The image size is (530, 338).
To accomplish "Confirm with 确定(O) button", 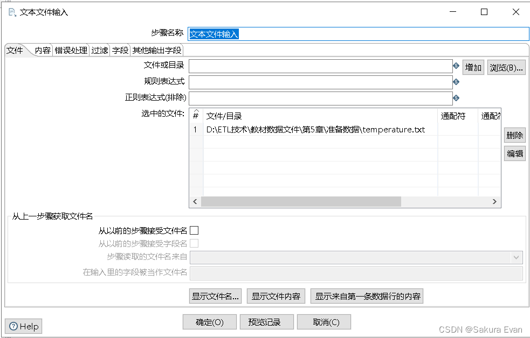I will point(210,322).
